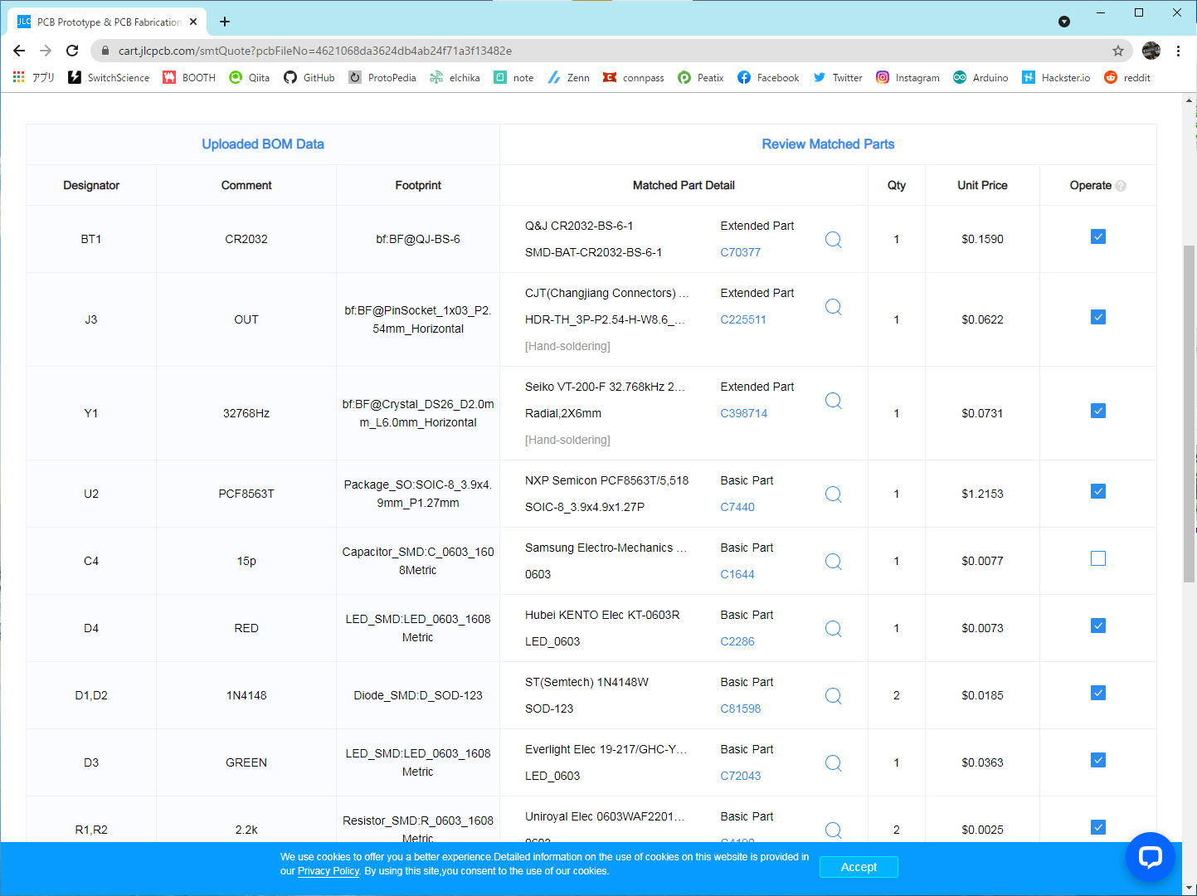
Task: Uncheck the D3 GREEN part checkbox
Action: [x=1098, y=760]
